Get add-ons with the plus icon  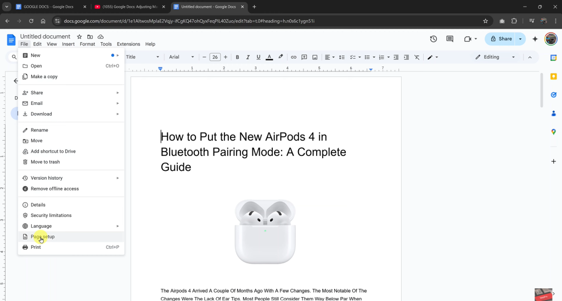(553, 161)
